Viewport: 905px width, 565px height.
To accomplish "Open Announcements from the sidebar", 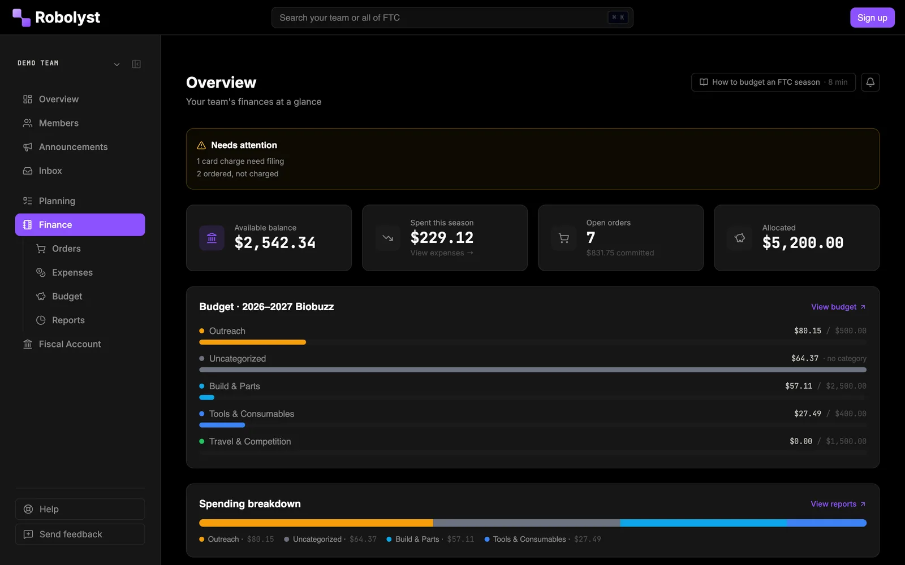I will click(x=80, y=147).
